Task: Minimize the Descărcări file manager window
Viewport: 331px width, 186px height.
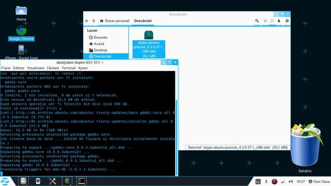Action: coord(276,14)
